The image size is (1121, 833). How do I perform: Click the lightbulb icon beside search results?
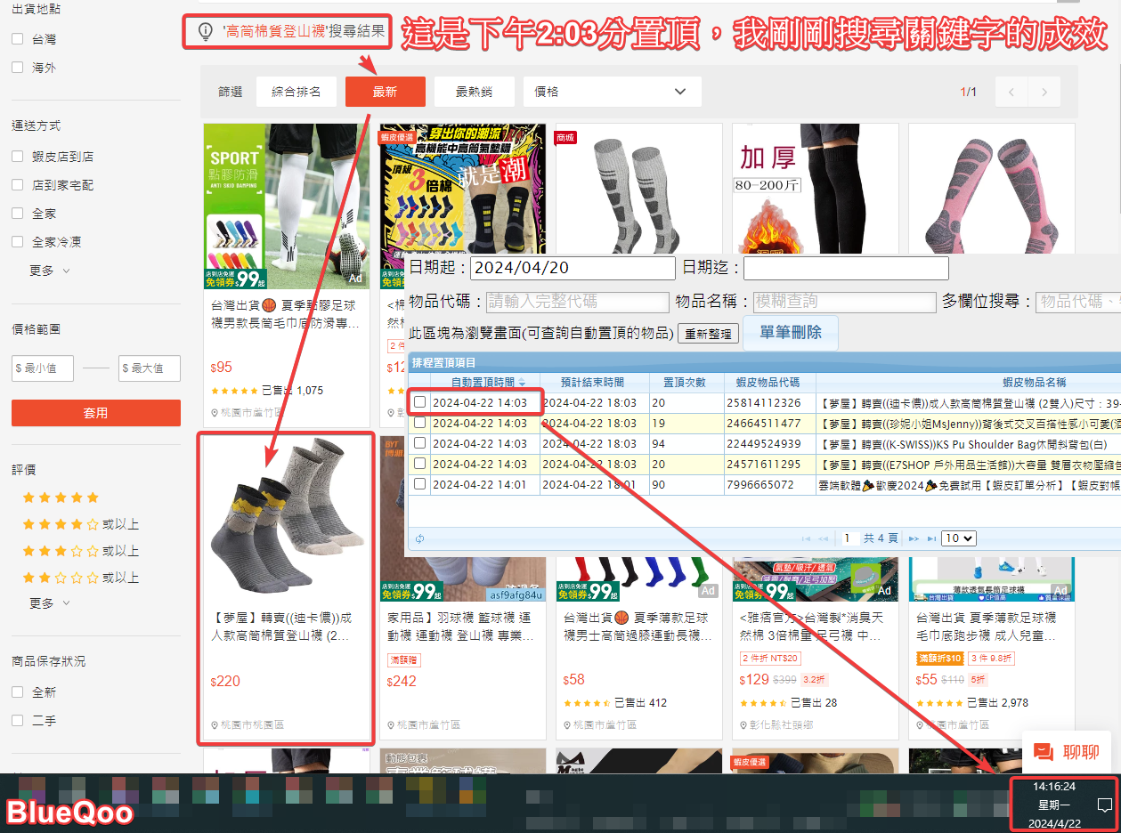[206, 31]
